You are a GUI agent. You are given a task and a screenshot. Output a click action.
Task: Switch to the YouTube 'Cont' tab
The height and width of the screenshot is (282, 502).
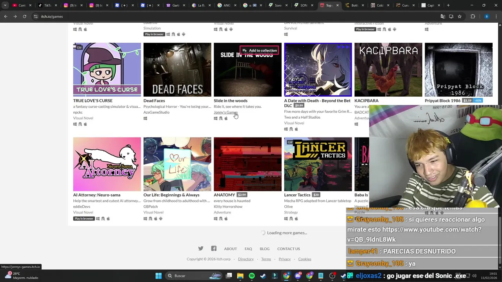pos(21,5)
